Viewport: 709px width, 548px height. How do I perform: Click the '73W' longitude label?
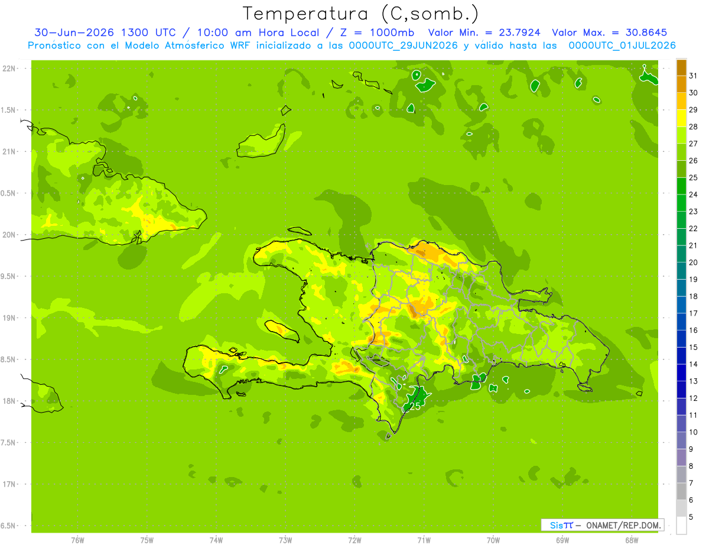click(x=285, y=540)
